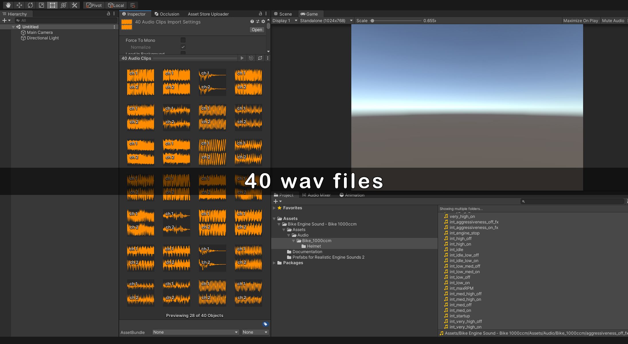Open the AssetBundle None dropdown
This screenshot has height=344, width=628.
[195, 332]
